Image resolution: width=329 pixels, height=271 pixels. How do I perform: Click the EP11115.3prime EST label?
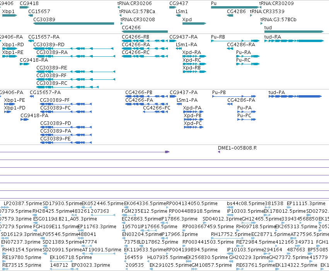click(306, 204)
